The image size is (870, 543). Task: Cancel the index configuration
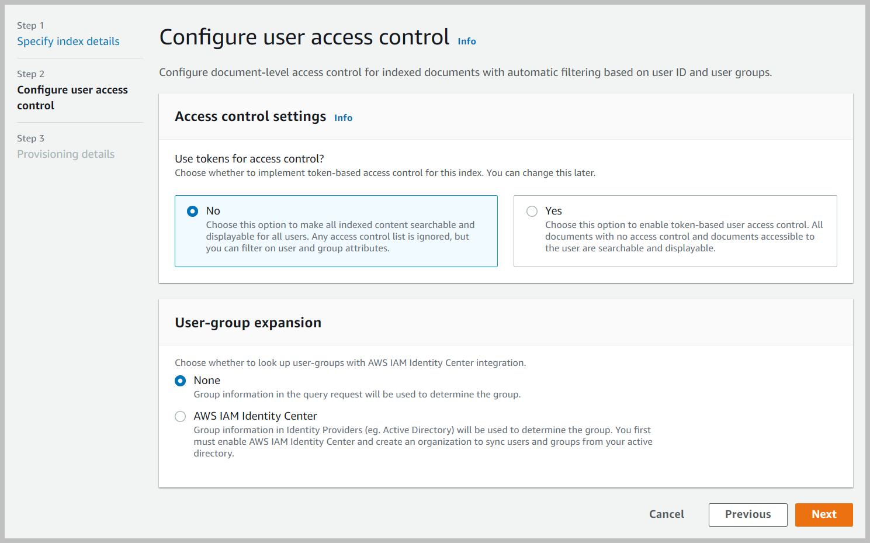tap(666, 514)
